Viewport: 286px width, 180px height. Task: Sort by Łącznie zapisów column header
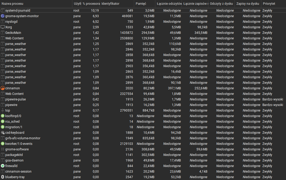click(195, 4)
